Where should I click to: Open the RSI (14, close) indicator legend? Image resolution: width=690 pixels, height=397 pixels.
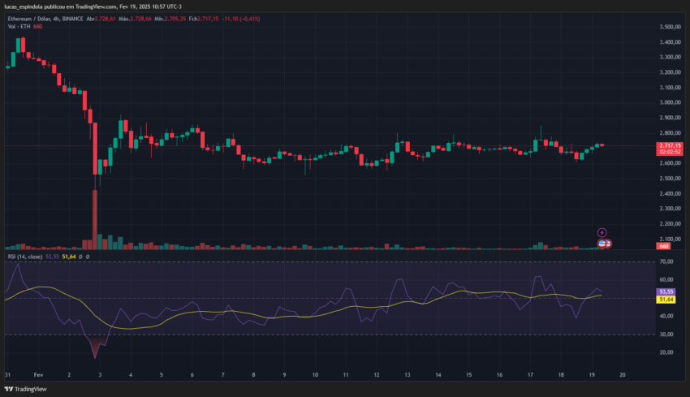(25, 257)
